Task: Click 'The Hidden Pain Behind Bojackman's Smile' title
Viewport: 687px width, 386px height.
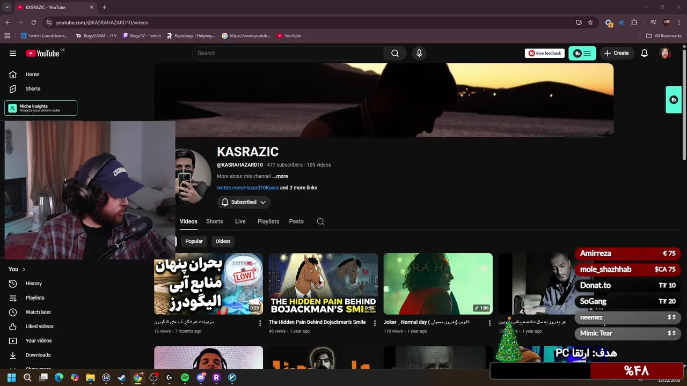Action: 317,322
